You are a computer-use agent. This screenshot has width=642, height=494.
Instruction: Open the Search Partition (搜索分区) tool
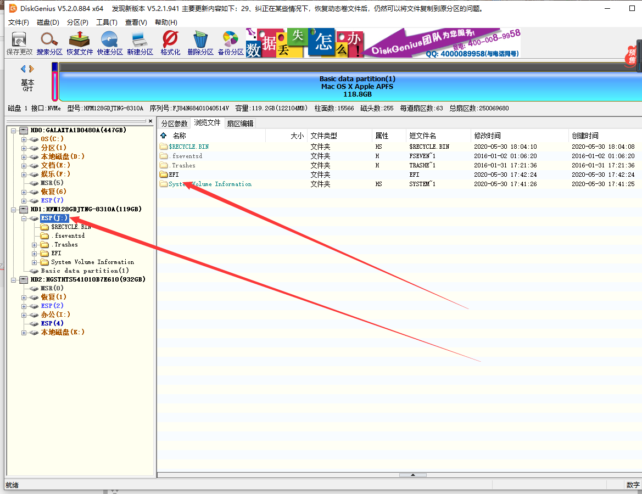point(49,43)
